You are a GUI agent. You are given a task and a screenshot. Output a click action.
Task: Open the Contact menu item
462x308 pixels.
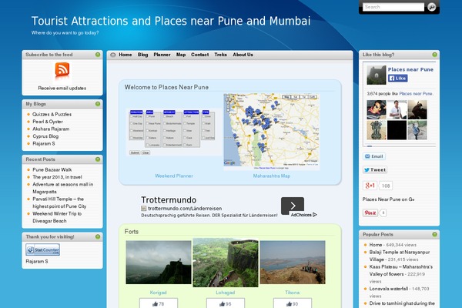point(199,55)
